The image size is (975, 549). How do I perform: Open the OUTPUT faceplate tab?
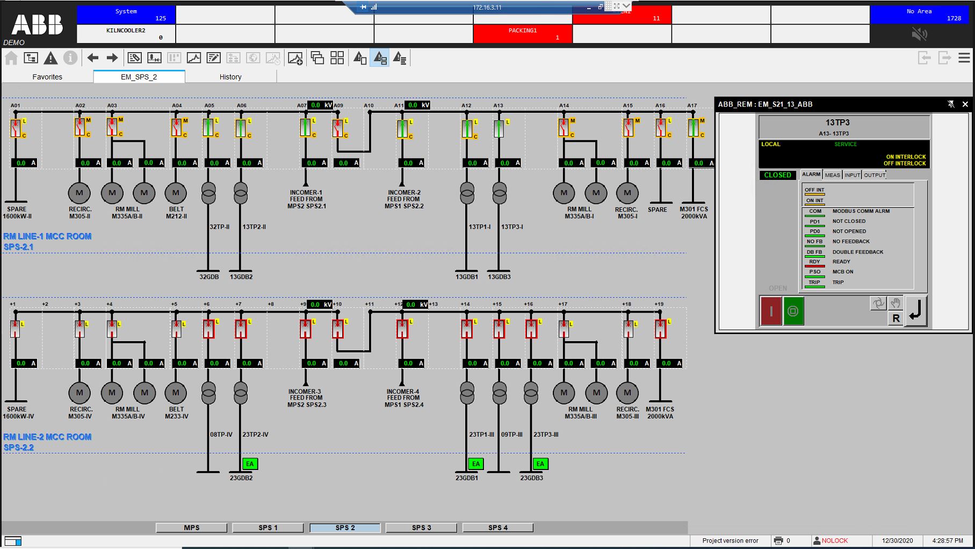tap(874, 175)
